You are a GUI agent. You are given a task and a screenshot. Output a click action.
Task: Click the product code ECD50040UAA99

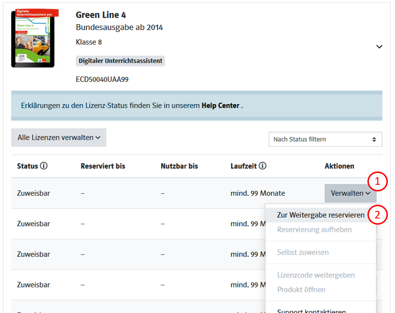point(102,79)
